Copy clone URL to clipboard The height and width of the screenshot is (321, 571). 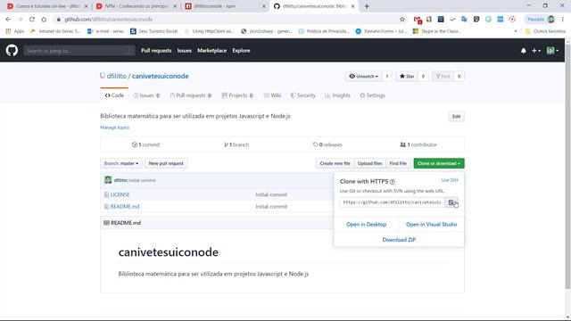tap(451, 202)
